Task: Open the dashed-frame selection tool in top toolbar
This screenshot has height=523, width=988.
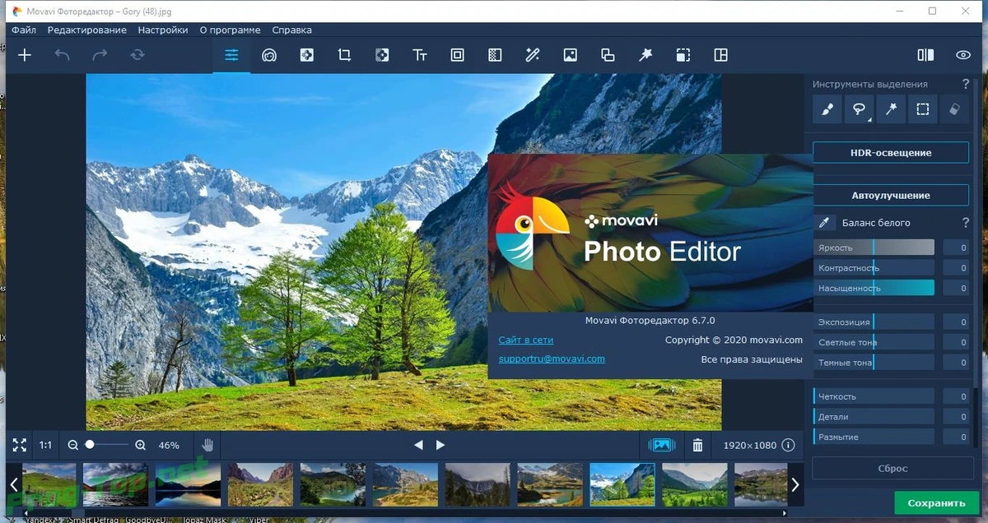Action: coord(683,55)
